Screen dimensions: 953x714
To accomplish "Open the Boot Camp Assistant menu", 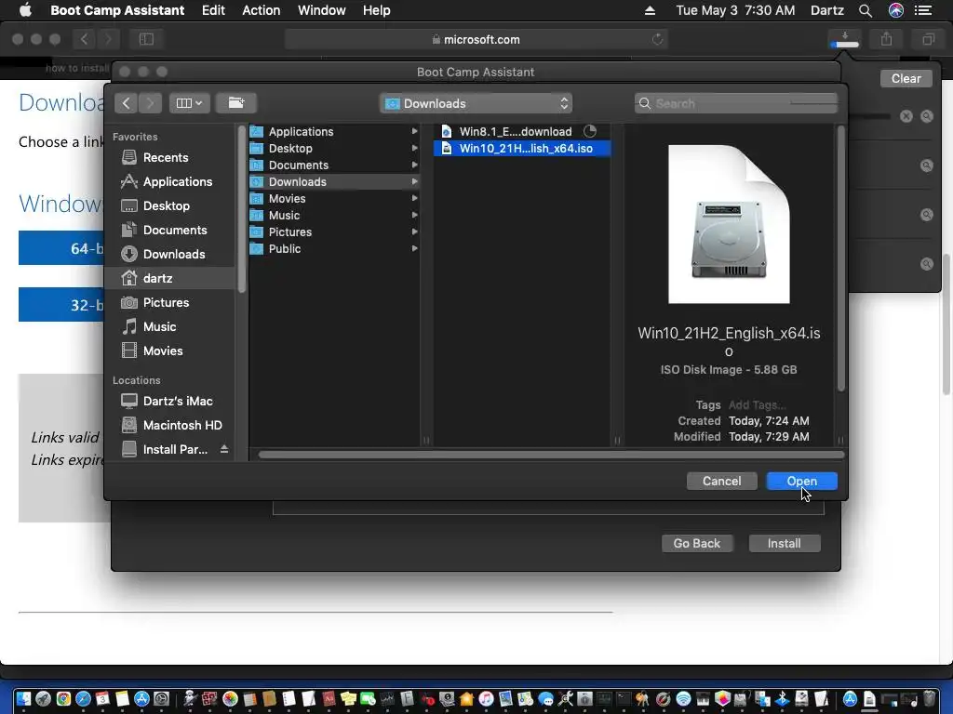I will tap(117, 10).
